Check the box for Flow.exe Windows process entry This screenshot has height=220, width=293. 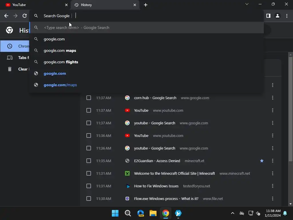(x=89, y=199)
